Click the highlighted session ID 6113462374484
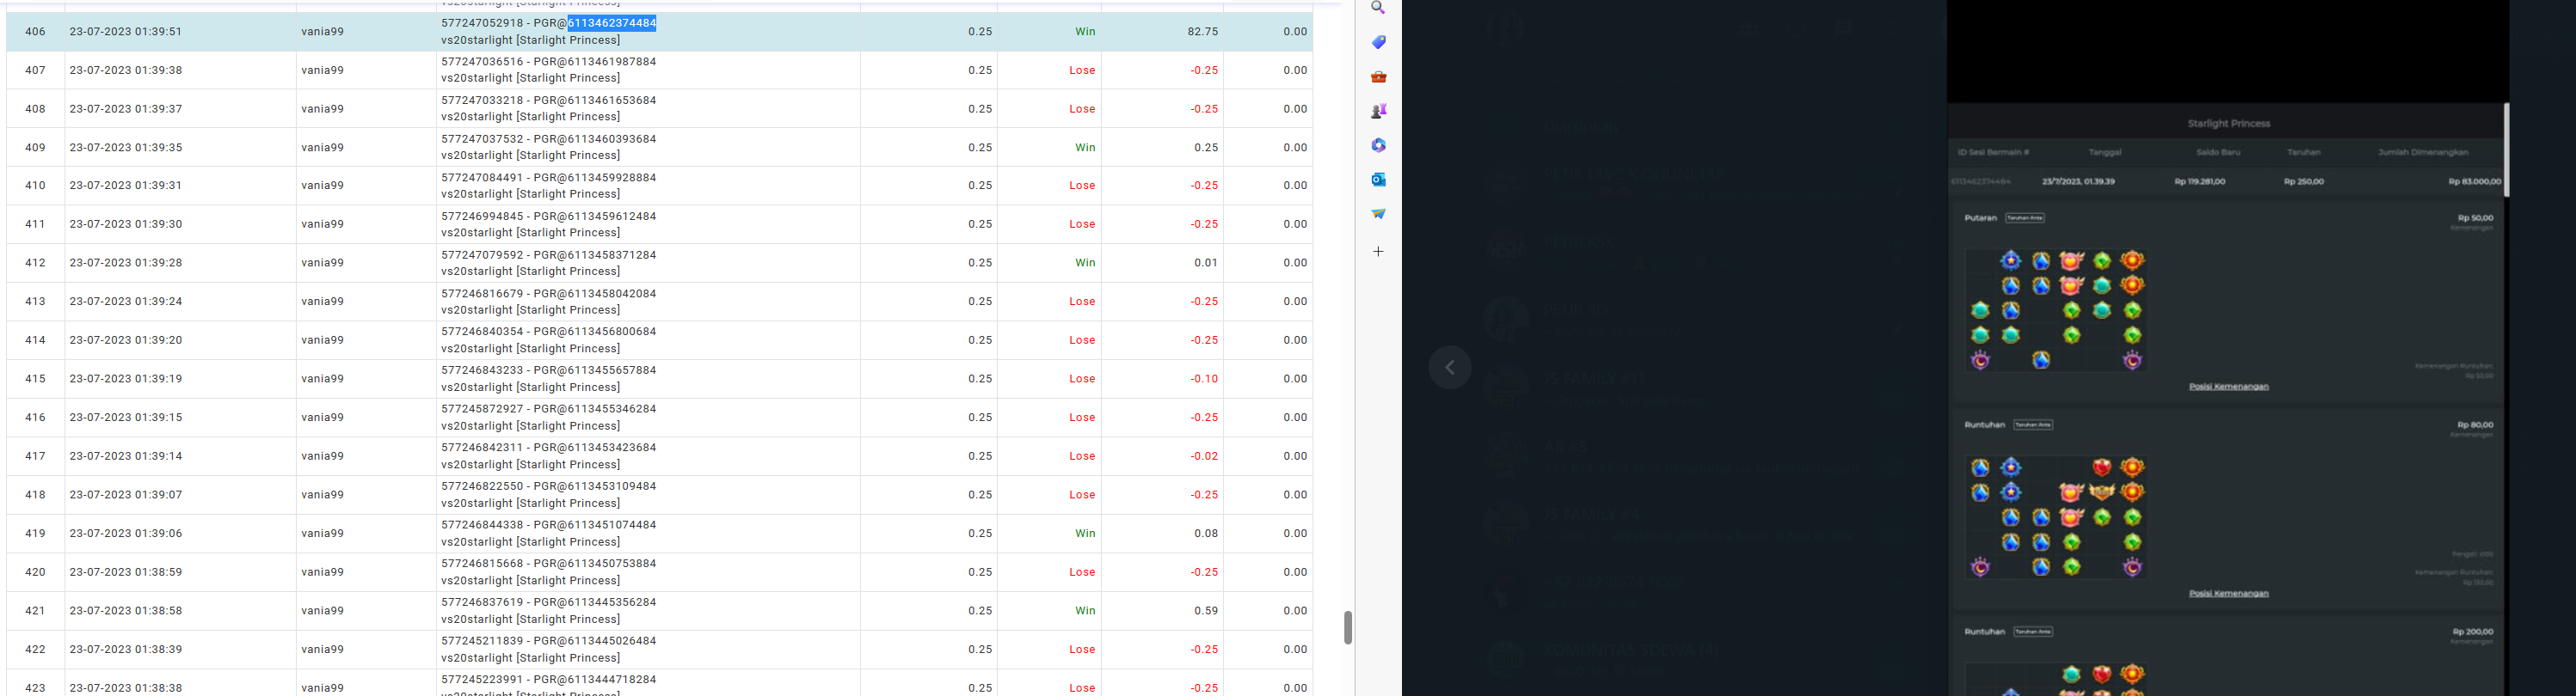This screenshot has height=696, width=2576. (x=612, y=23)
